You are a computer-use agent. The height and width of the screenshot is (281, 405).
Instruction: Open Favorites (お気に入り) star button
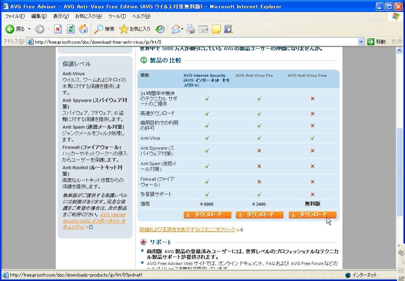pos(135,29)
